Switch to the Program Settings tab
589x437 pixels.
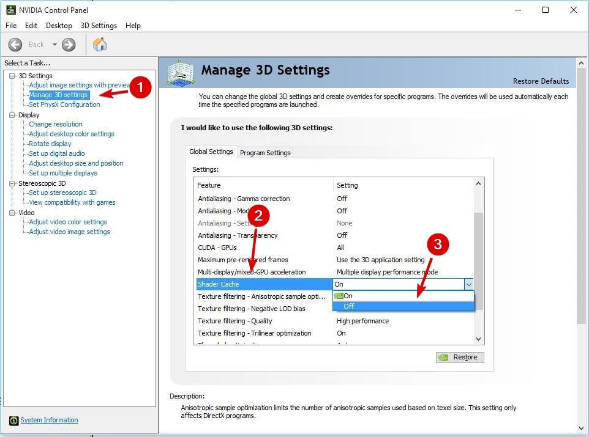pos(265,153)
